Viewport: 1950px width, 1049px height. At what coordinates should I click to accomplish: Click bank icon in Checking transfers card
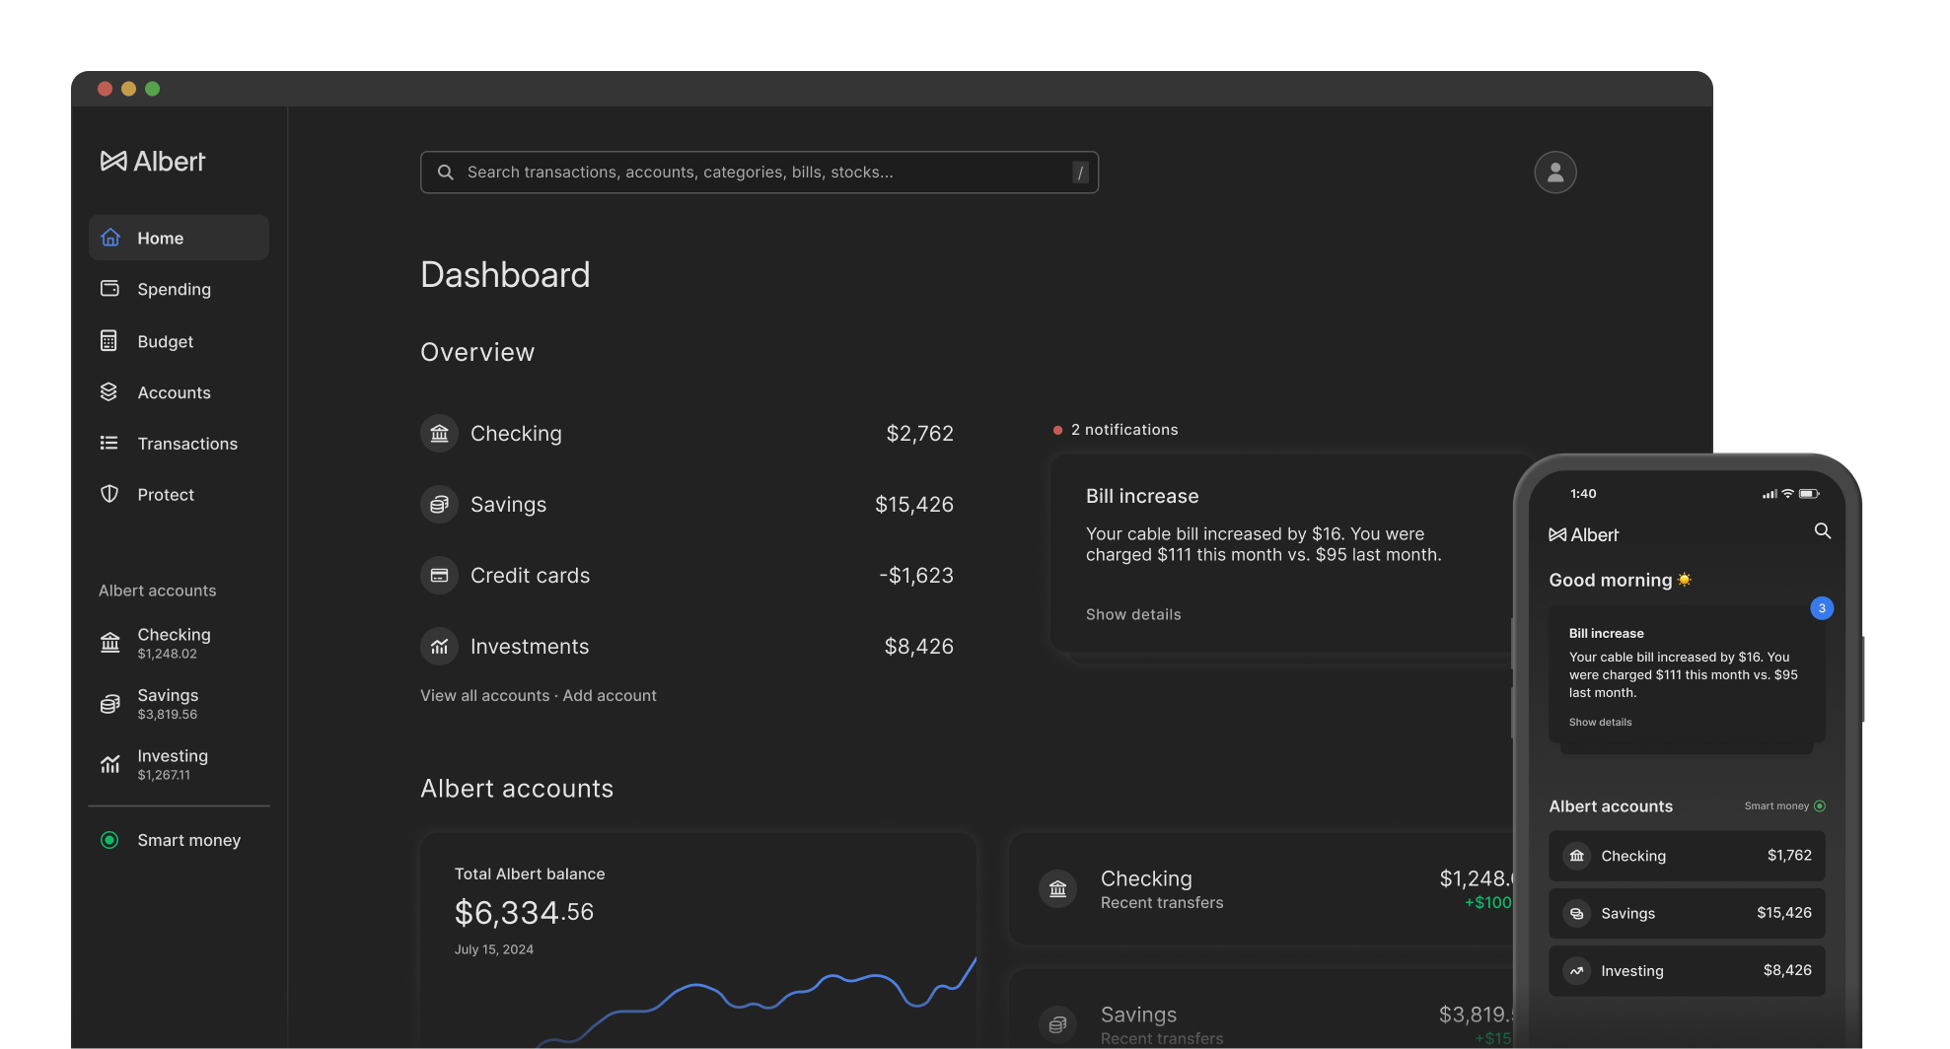pos(1058,889)
